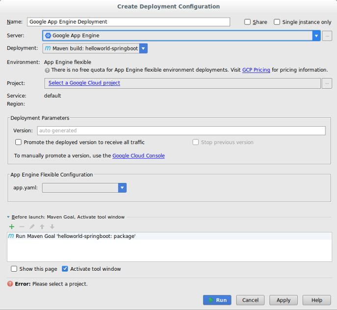Screen dimensions: 337x310
Task: Open the app.yaml dropdown
Action: click(122, 188)
